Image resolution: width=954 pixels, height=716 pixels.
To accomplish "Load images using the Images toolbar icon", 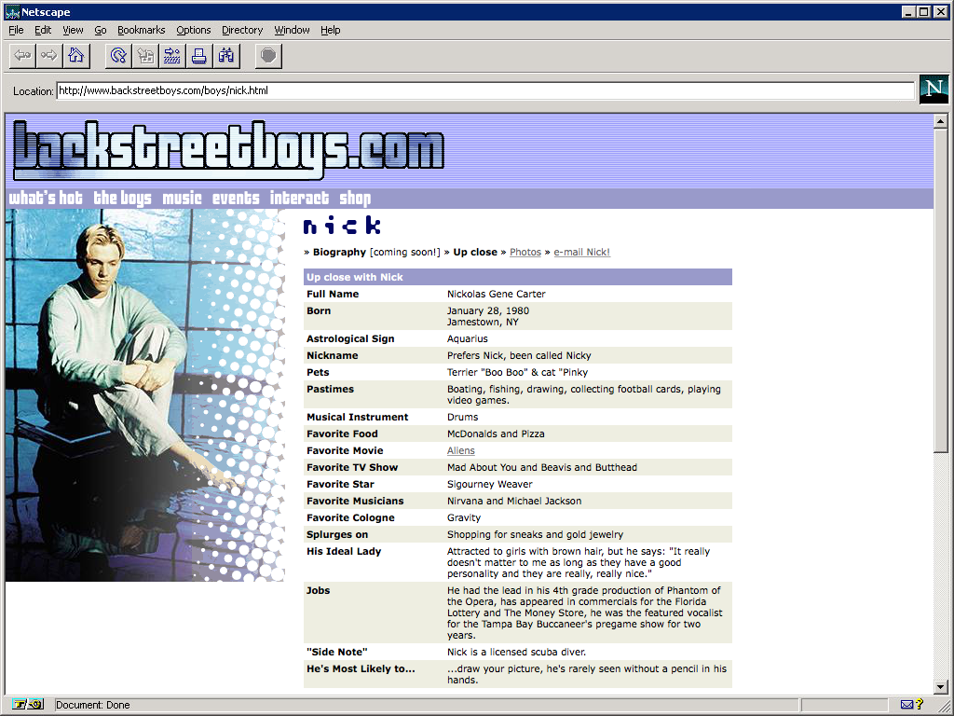I will (145, 56).
